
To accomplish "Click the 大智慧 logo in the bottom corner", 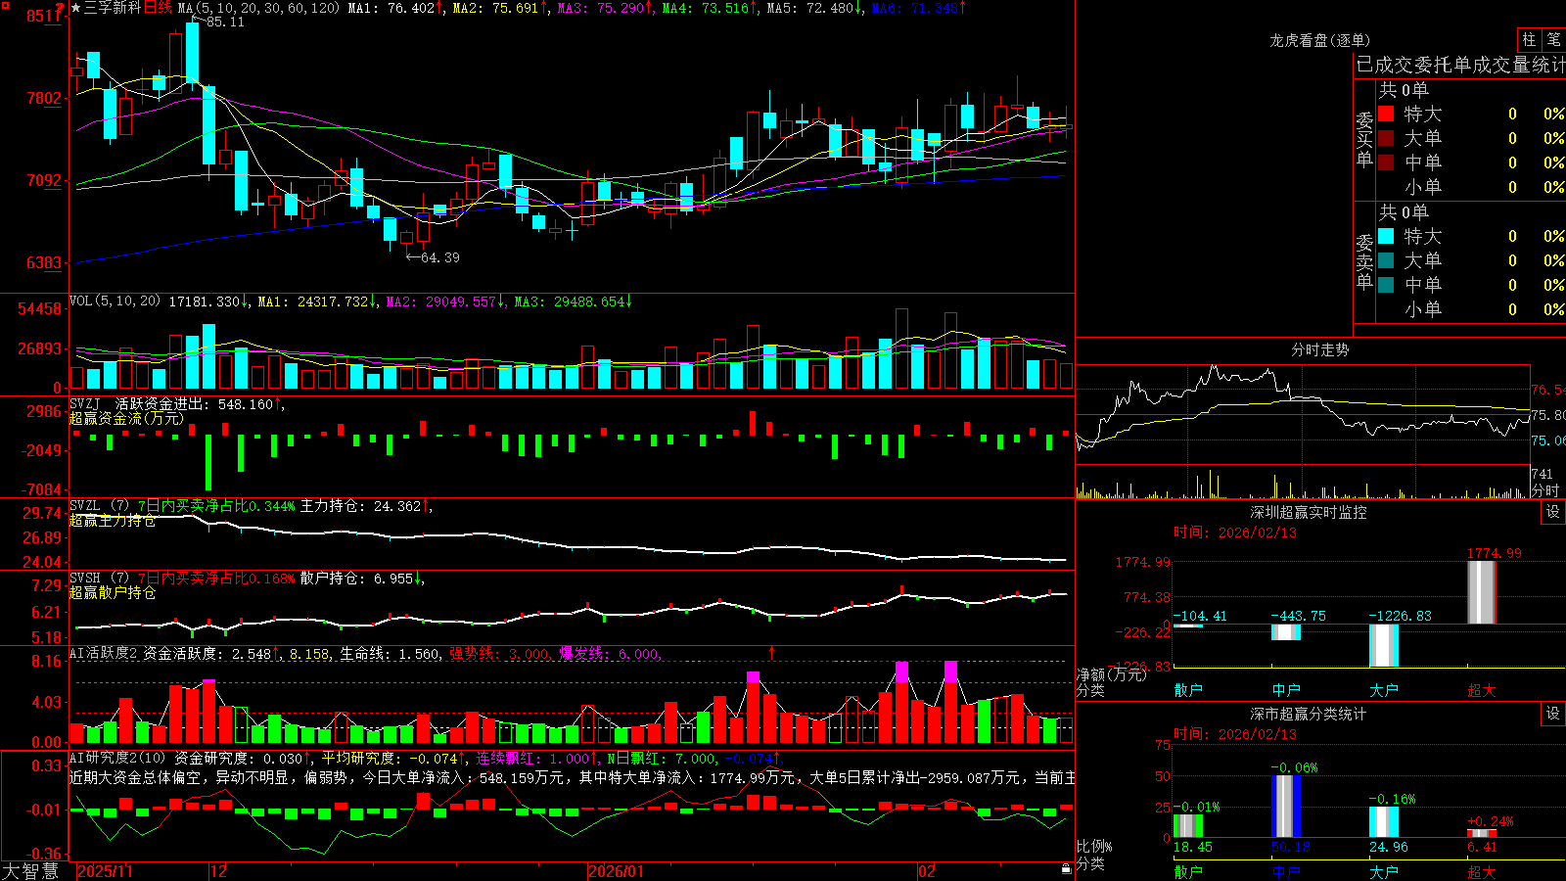I will (x=30, y=871).
